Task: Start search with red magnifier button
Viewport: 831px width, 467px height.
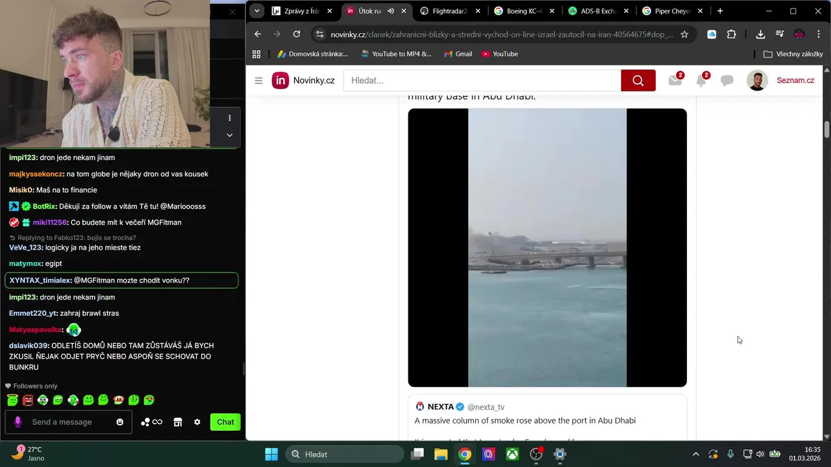Action: click(x=638, y=80)
